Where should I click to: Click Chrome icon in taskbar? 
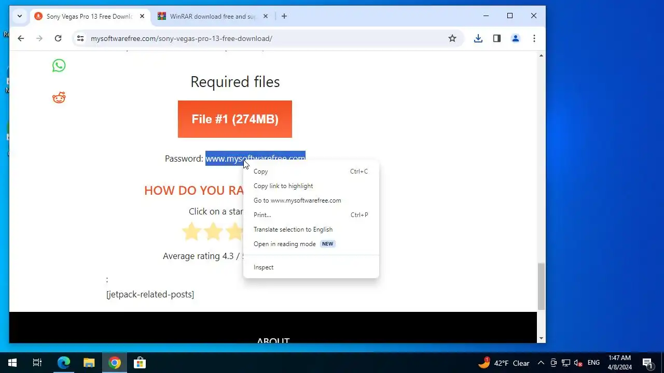pyautogui.click(x=115, y=363)
